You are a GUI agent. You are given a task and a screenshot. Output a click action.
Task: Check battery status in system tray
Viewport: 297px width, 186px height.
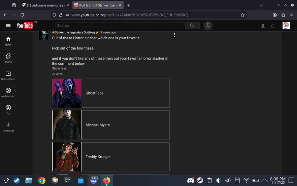[255, 180]
